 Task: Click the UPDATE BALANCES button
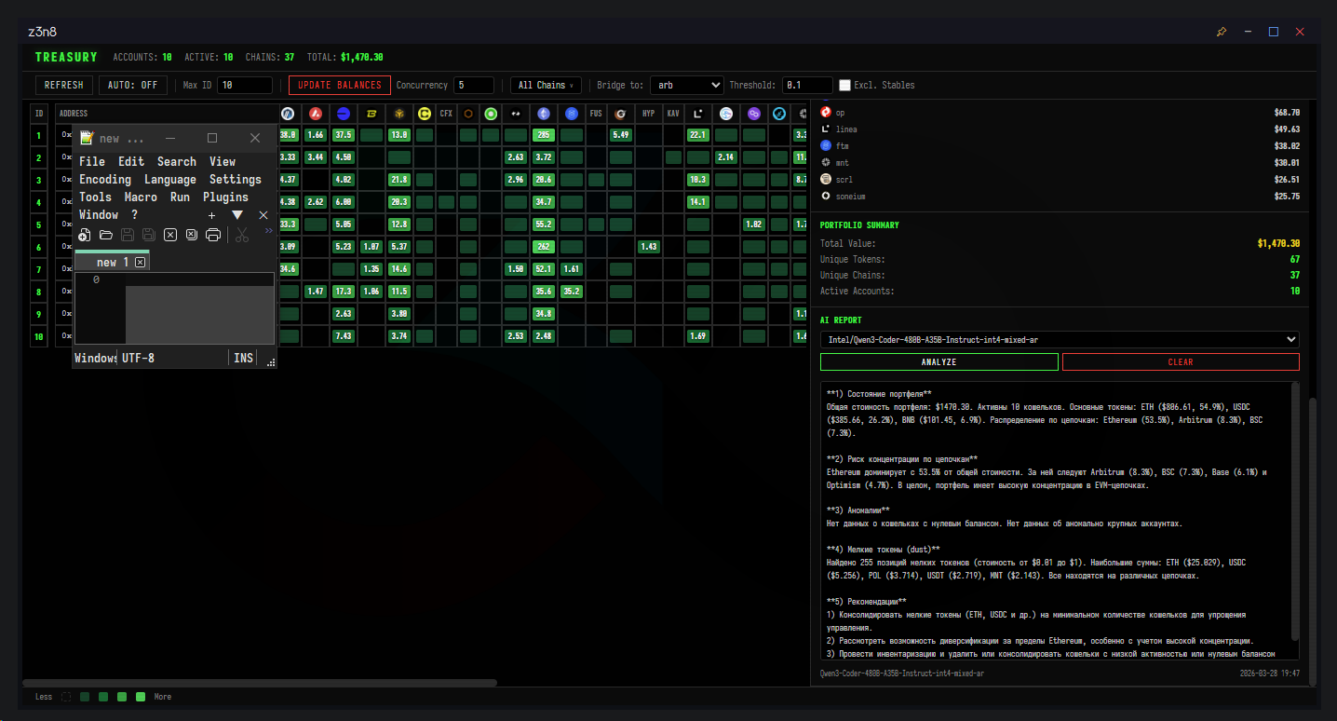point(340,85)
